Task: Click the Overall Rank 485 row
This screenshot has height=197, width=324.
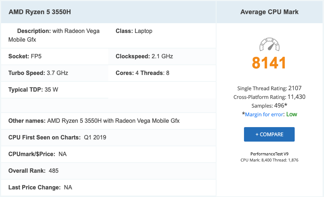Action: tap(33, 171)
